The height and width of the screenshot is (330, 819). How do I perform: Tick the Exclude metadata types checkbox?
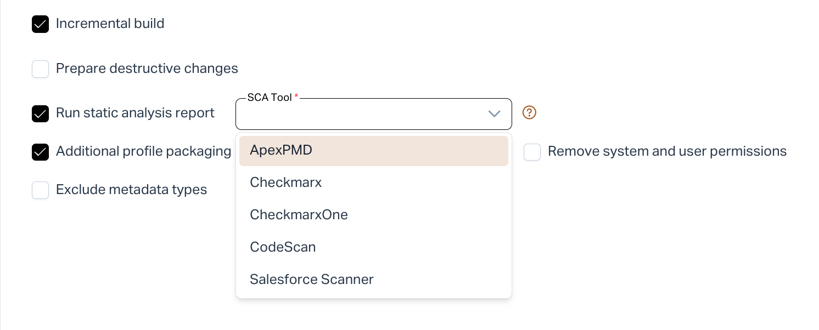pos(41,190)
